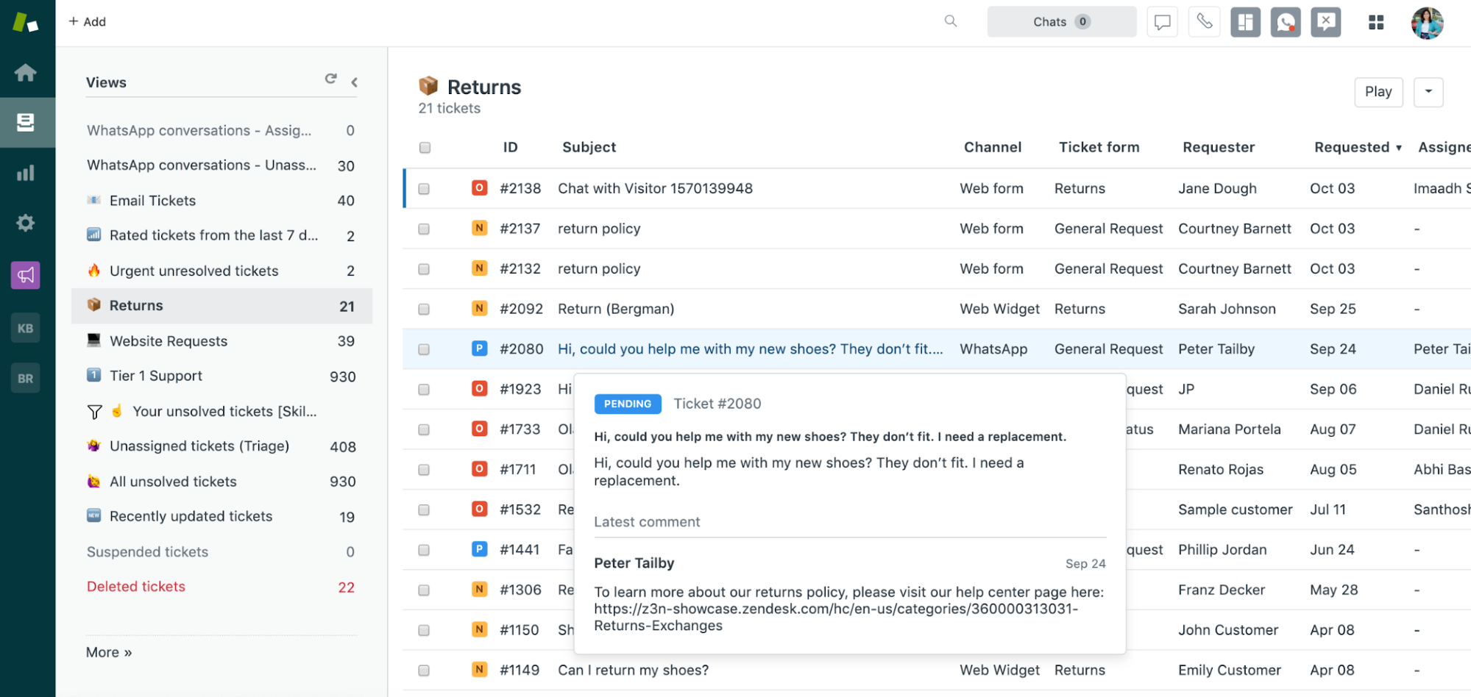Open the chat conversation icon in top bar
Image resolution: width=1471 pixels, height=697 pixels.
(x=1162, y=21)
